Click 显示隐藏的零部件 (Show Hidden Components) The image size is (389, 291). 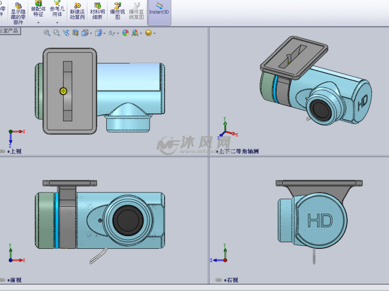pos(18,12)
